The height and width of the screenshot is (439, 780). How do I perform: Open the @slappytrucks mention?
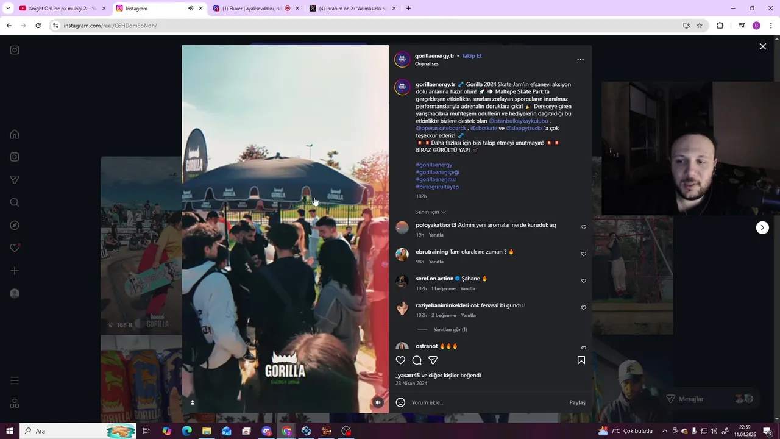pyautogui.click(x=524, y=128)
